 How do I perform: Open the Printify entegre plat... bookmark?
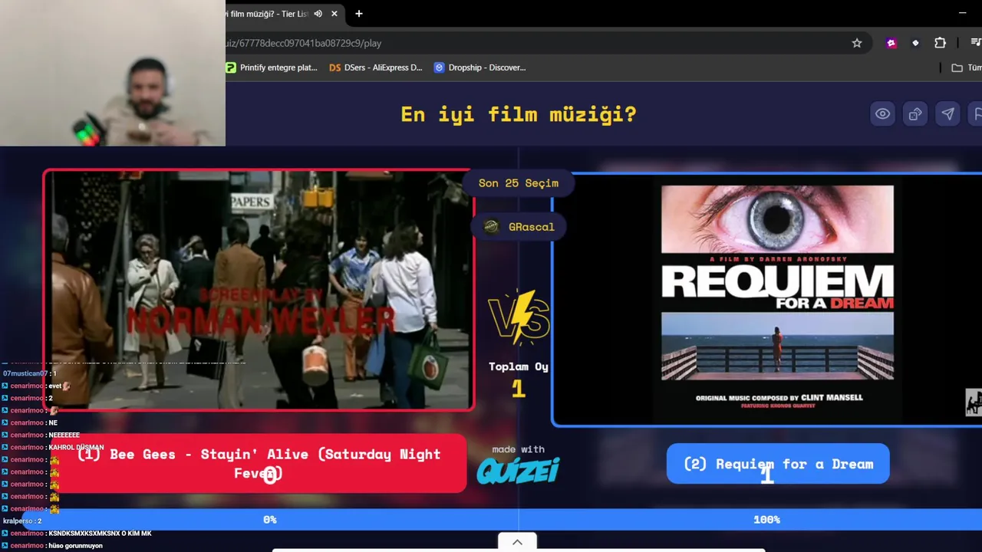pyautogui.click(x=272, y=67)
